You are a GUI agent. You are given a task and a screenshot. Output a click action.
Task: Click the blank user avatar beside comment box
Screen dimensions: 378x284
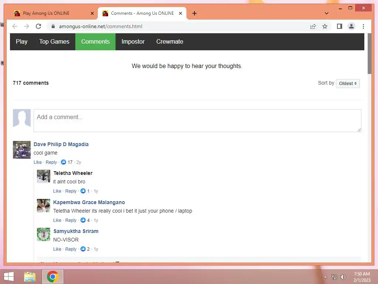[x=22, y=118]
